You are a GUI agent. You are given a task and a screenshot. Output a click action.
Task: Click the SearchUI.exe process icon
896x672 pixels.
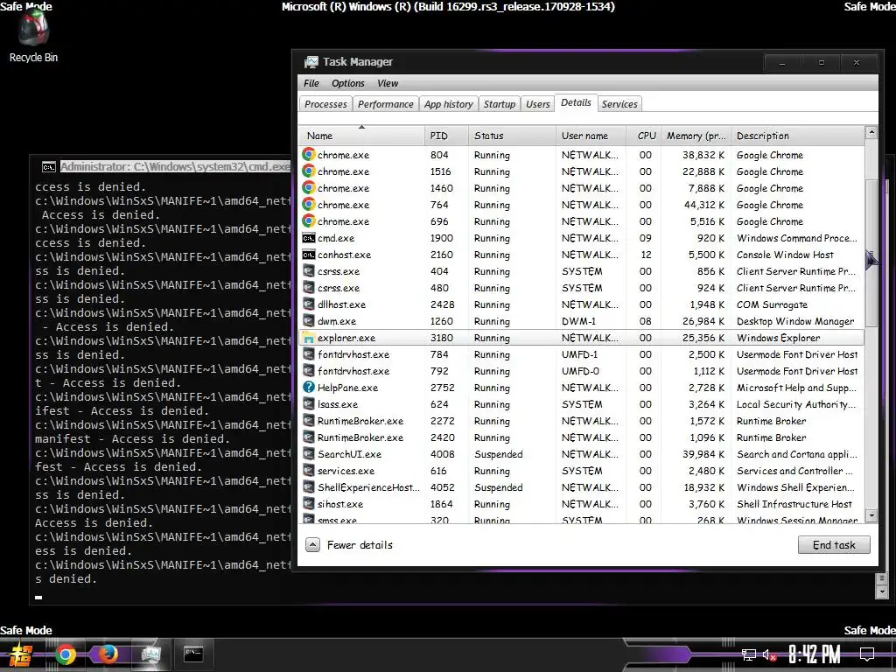(309, 454)
